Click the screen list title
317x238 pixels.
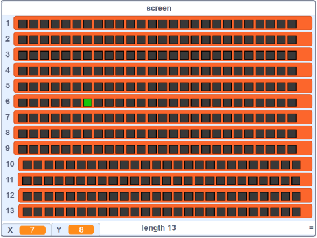point(158,8)
